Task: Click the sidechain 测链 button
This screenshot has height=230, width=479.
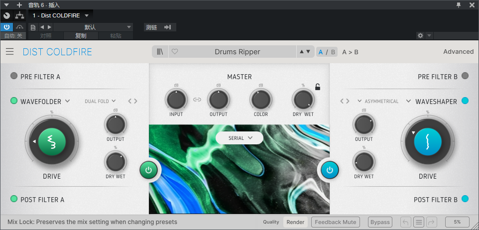Action: [160, 27]
